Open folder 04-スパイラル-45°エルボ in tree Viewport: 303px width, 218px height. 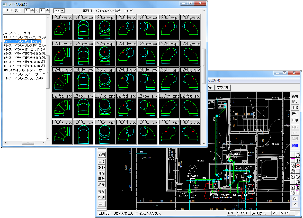[x=25, y=49]
